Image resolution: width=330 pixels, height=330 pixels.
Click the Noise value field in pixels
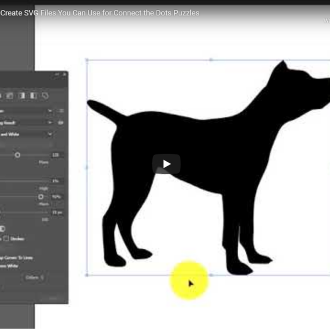[56, 212]
